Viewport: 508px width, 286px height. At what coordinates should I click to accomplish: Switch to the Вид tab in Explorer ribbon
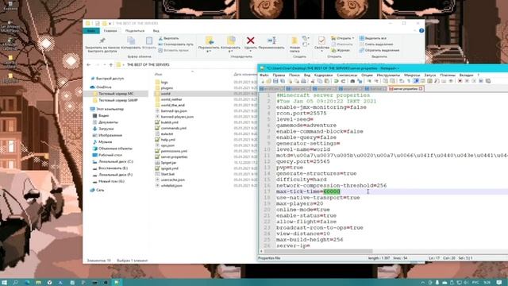(x=156, y=31)
